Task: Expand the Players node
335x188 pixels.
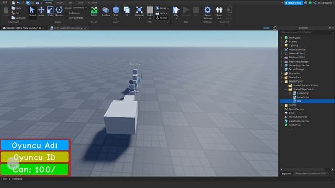Action: [282, 42]
